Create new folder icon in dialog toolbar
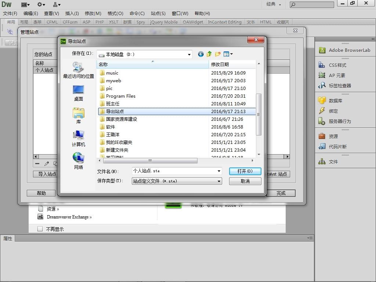 (218, 54)
